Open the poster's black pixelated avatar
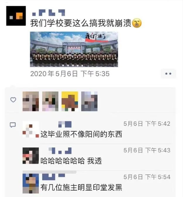183x197 pixels. [x=16, y=16]
